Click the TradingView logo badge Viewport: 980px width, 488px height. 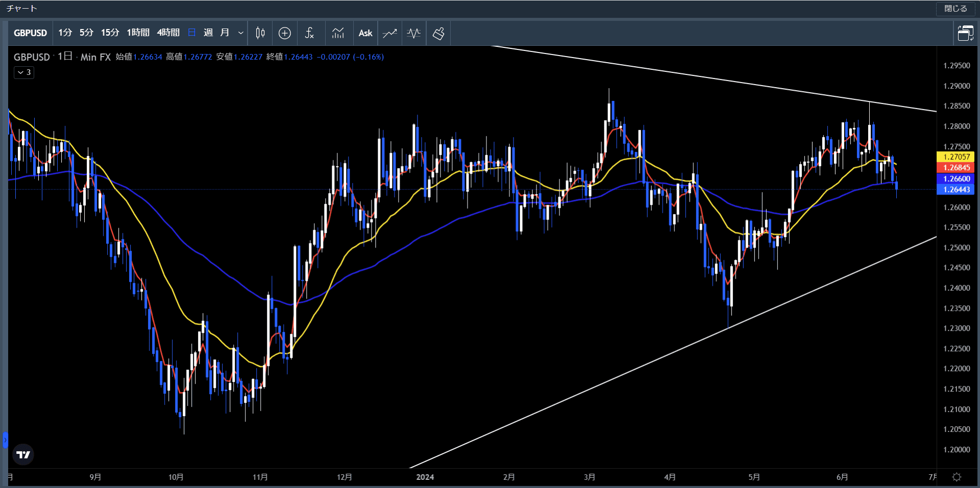23,454
